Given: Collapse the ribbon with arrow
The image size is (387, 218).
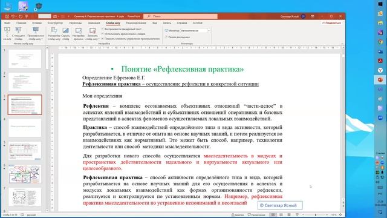Looking at the screenshot, I should point(342,44).
